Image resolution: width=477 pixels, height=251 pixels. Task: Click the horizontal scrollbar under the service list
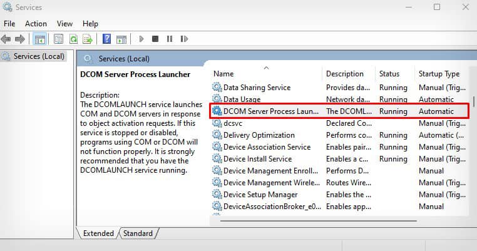pos(318,221)
